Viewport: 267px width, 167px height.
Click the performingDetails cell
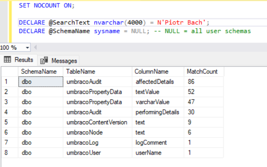tap(158, 112)
